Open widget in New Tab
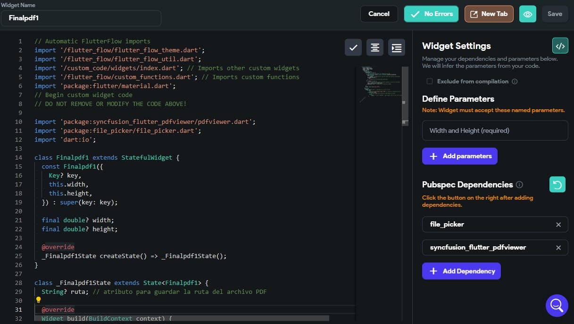Screen dimensions: 574x324 [x=489, y=14]
